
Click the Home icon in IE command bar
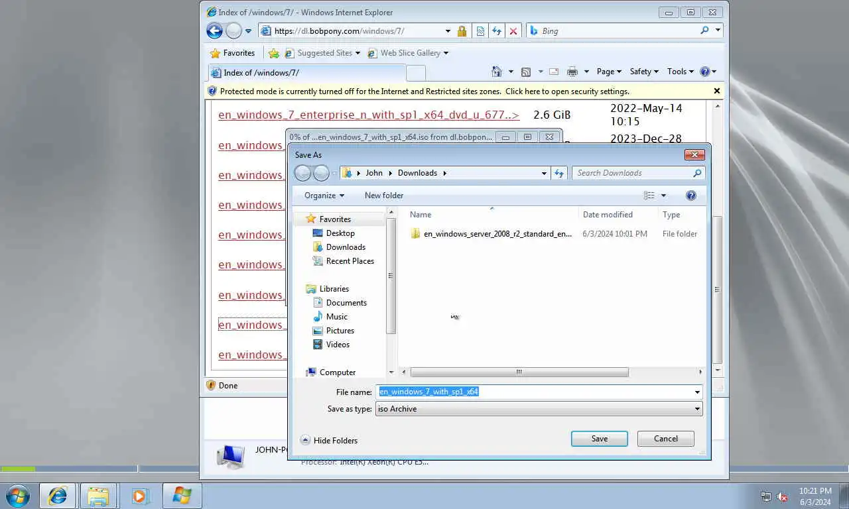pyautogui.click(x=496, y=72)
